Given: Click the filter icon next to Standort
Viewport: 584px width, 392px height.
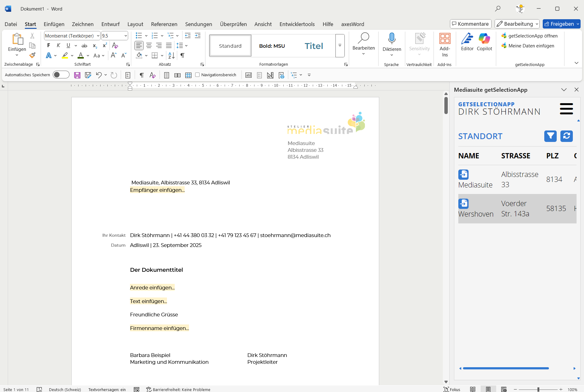Looking at the screenshot, I should 550,136.
